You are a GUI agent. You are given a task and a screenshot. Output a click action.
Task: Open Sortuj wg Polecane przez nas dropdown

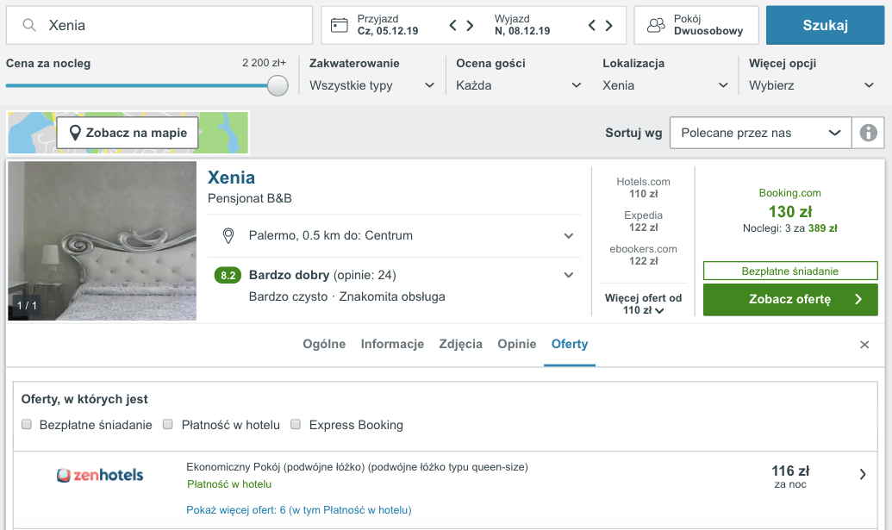761,133
